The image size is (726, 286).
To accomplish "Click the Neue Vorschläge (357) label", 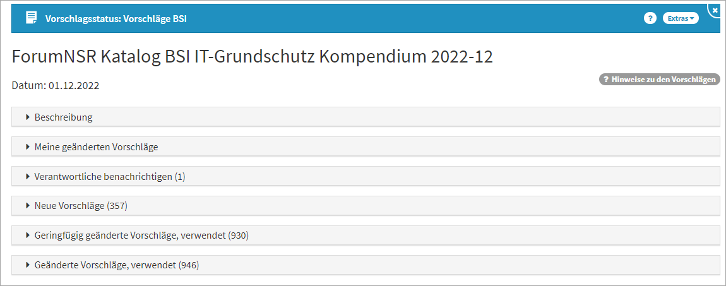I will 81,206.
